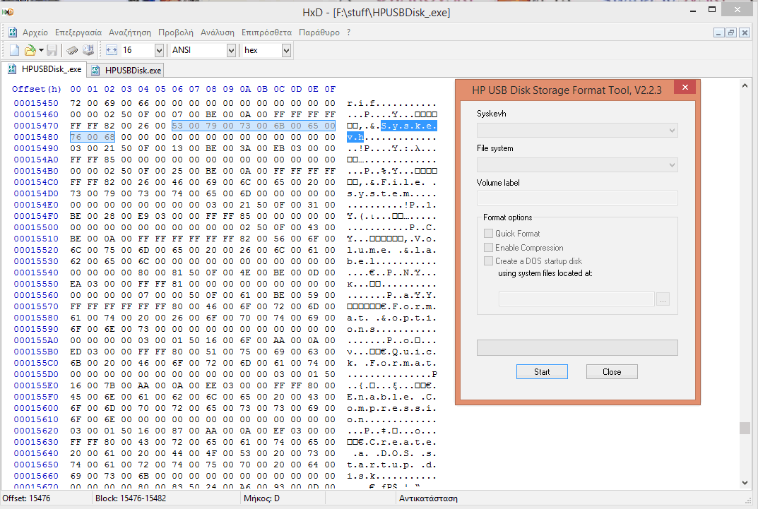Image resolution: width=758 pixels, height=509 pixels.
Task: Click the Close button in format tool
Action: [x=612, y=372]
